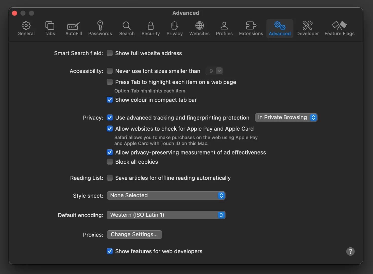Open the 'in Private Browsing' dropdown
This screenshot has height=274, width=373.
coord(286,117)
